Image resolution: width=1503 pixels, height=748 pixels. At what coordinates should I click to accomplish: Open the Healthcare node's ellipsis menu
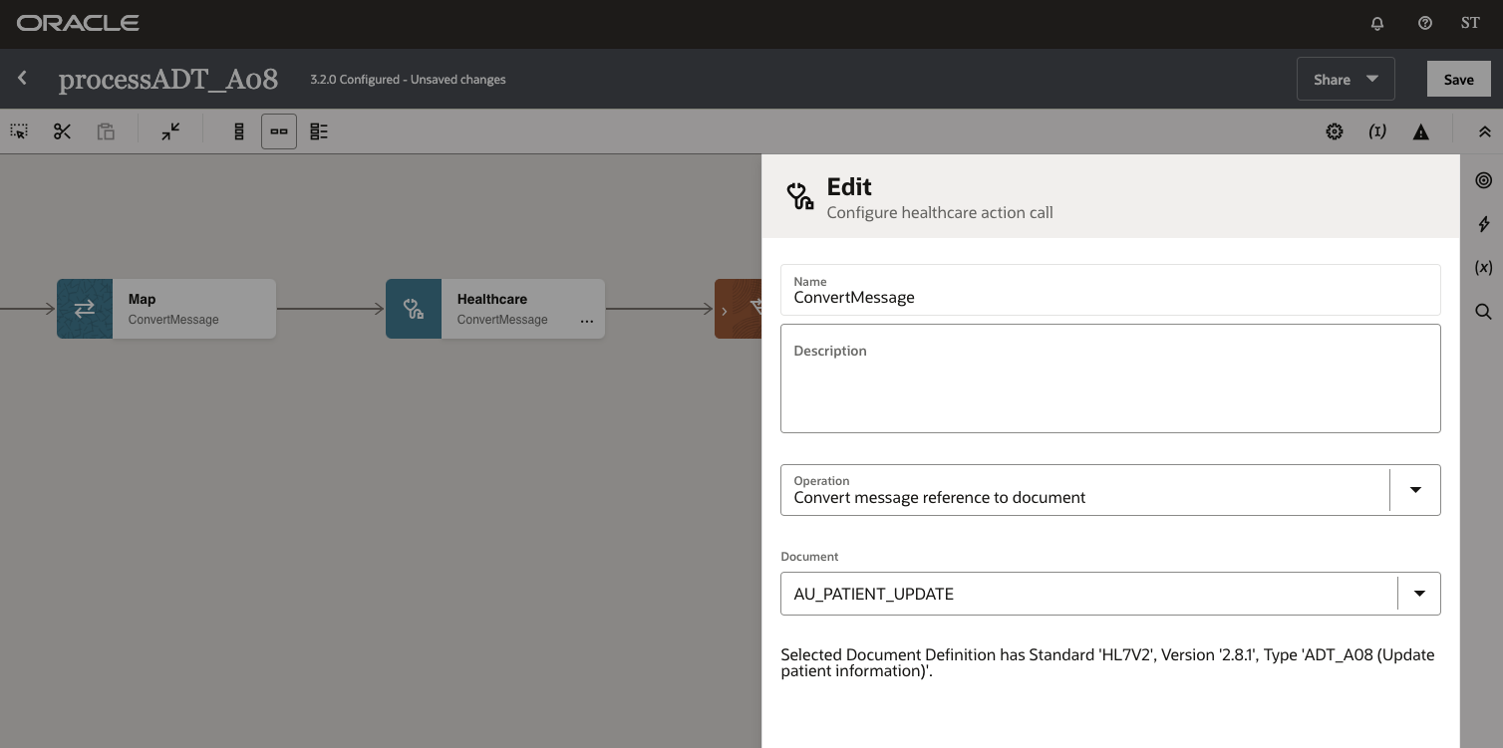[587, 320]
